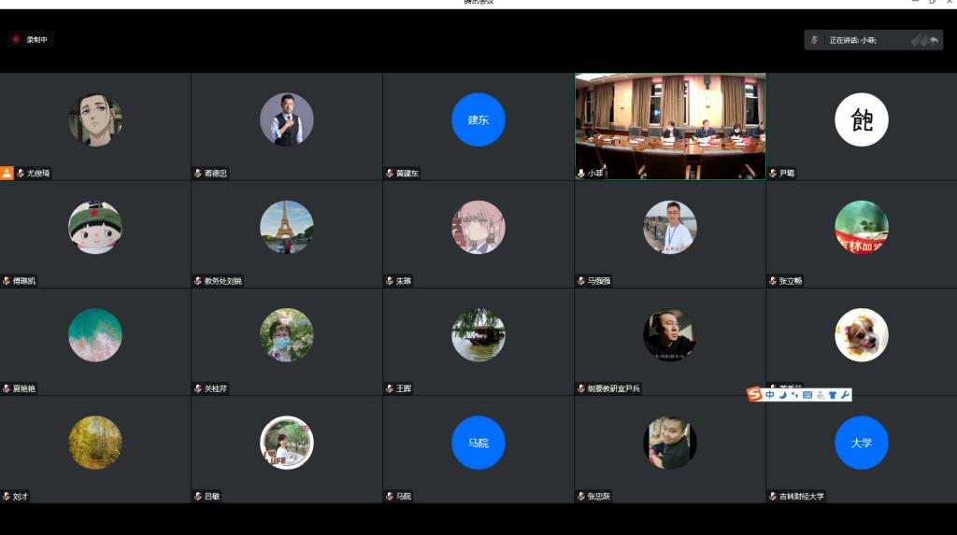Select the 吉林财经大学 participant name label
The height and width of the screenshot is (535, 957).
(802, 497)
